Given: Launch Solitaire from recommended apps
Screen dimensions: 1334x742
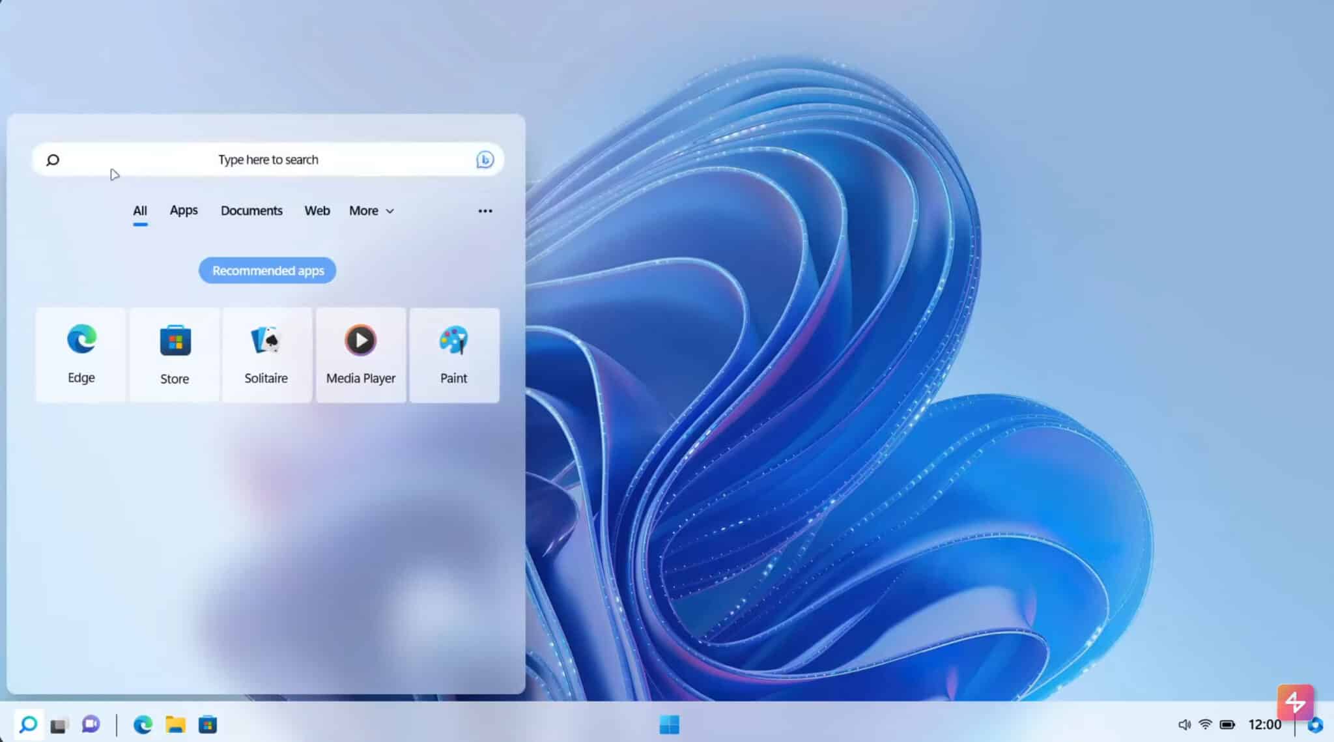Looking at the screenshot, I should 266,354.
